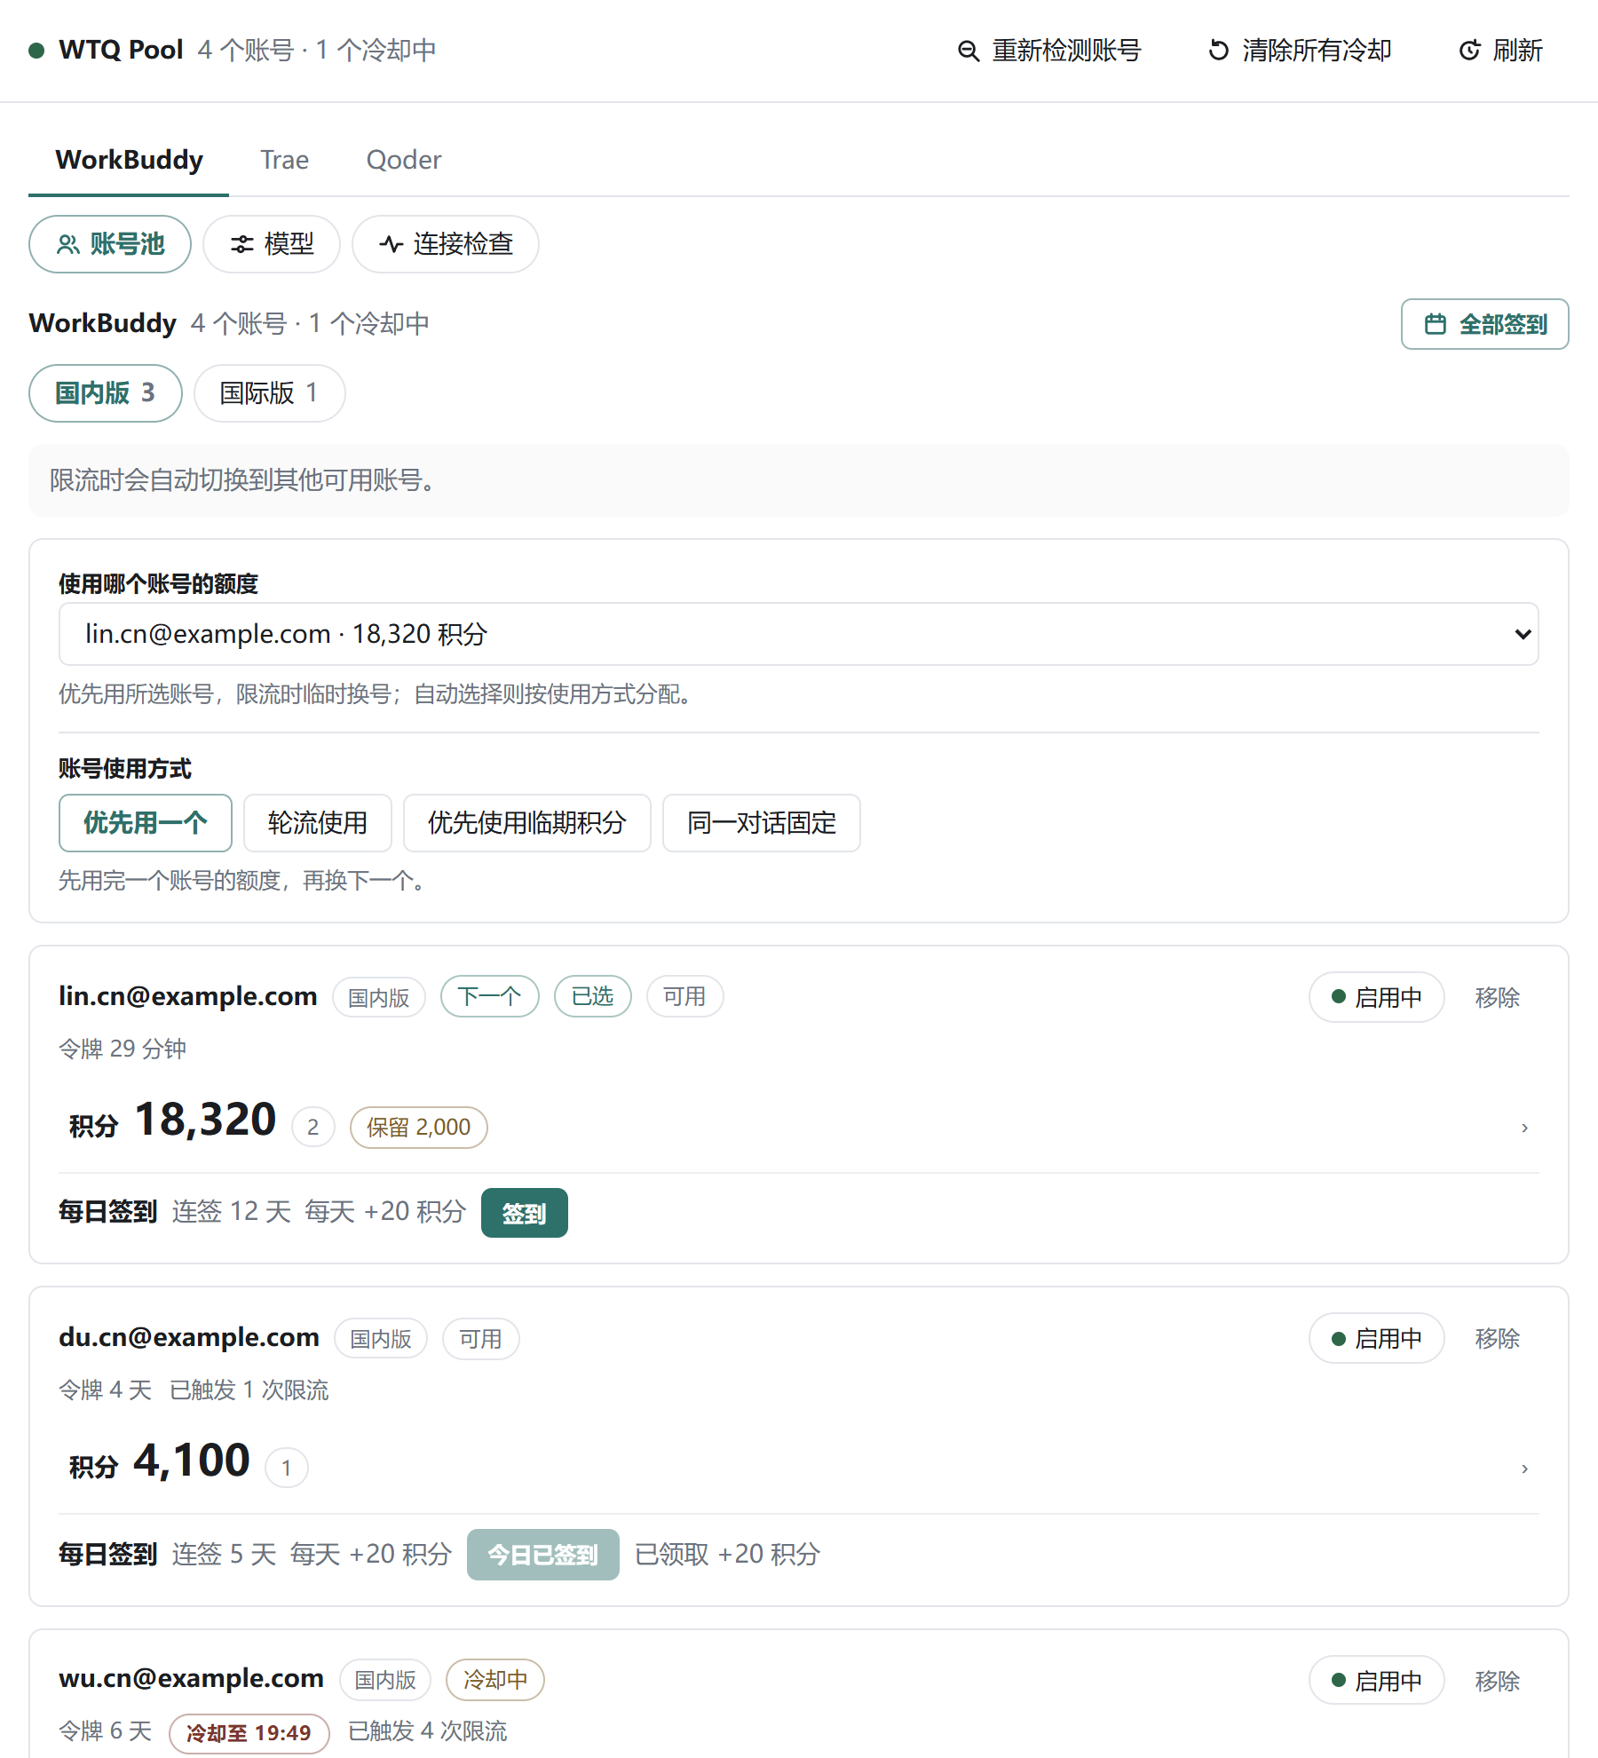The image size is (1598, 1758).
Task: Remove the du.cn@example.com account via 移除
Action: tap(1498, 1338)
